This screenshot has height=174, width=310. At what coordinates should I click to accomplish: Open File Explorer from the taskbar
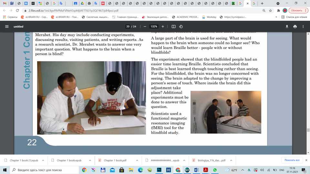[x=131, y=170]
